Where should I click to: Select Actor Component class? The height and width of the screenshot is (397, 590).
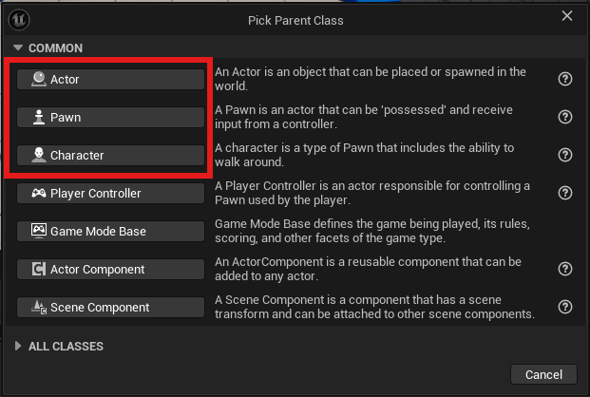pyautogui.click(x=110, y=269)
